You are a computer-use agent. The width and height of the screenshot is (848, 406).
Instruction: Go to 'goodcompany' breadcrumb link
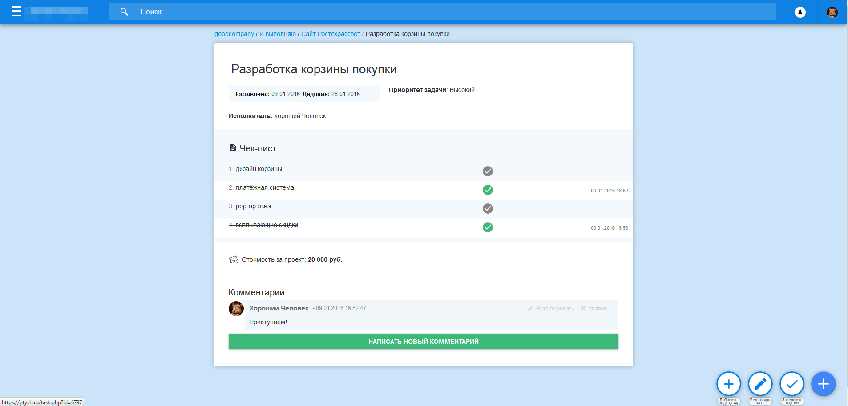pos(234,34)
